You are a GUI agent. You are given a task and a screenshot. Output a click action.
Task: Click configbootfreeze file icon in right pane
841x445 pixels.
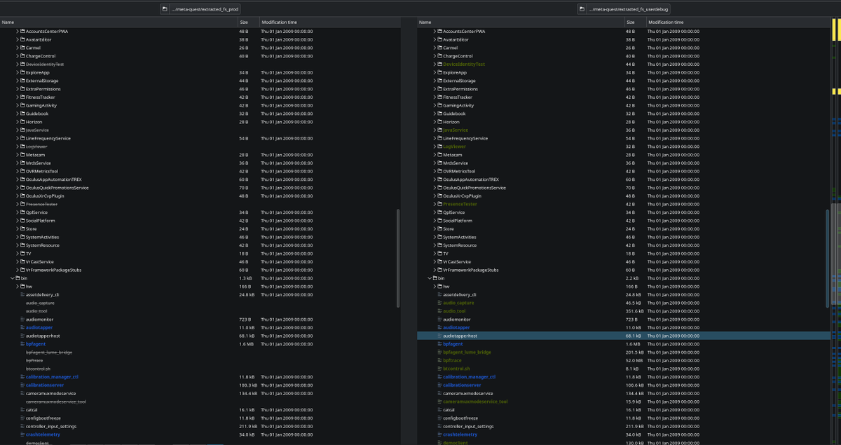[440, 418]
